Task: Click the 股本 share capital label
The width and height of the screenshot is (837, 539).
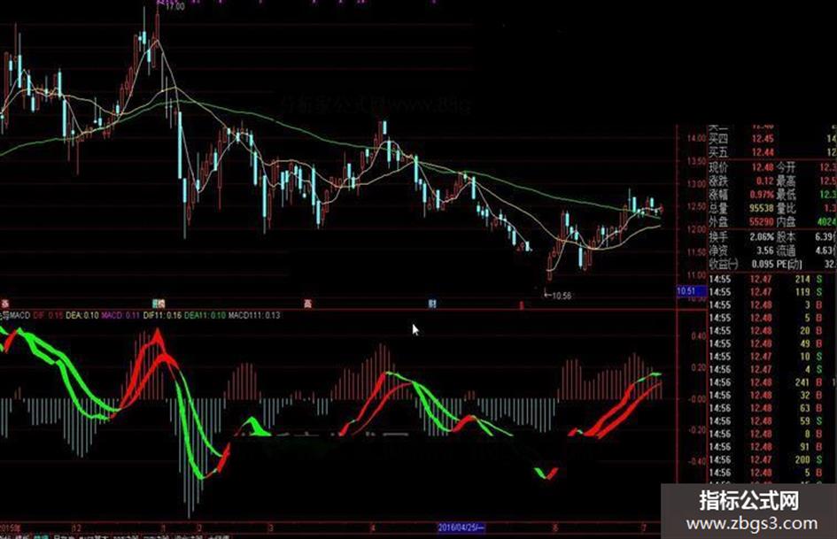Action: tap(786, 237)
